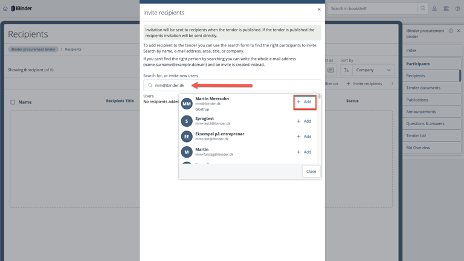The width and height of the screenshot is (464, 261).
Task: Click the search magnifier in invite field
Action: 150,86
